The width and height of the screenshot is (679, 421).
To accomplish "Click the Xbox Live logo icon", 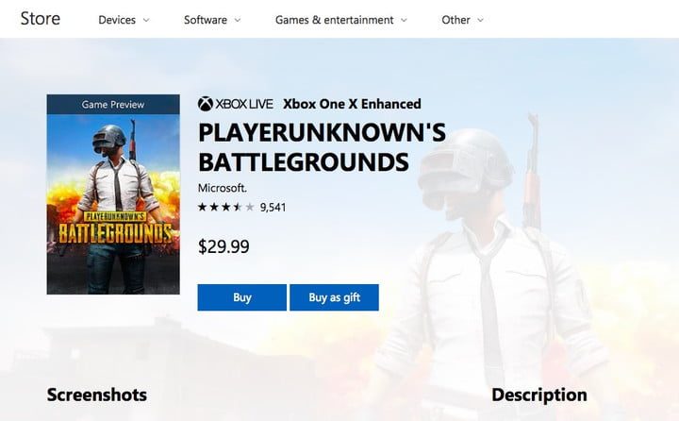I will point(206,104).
